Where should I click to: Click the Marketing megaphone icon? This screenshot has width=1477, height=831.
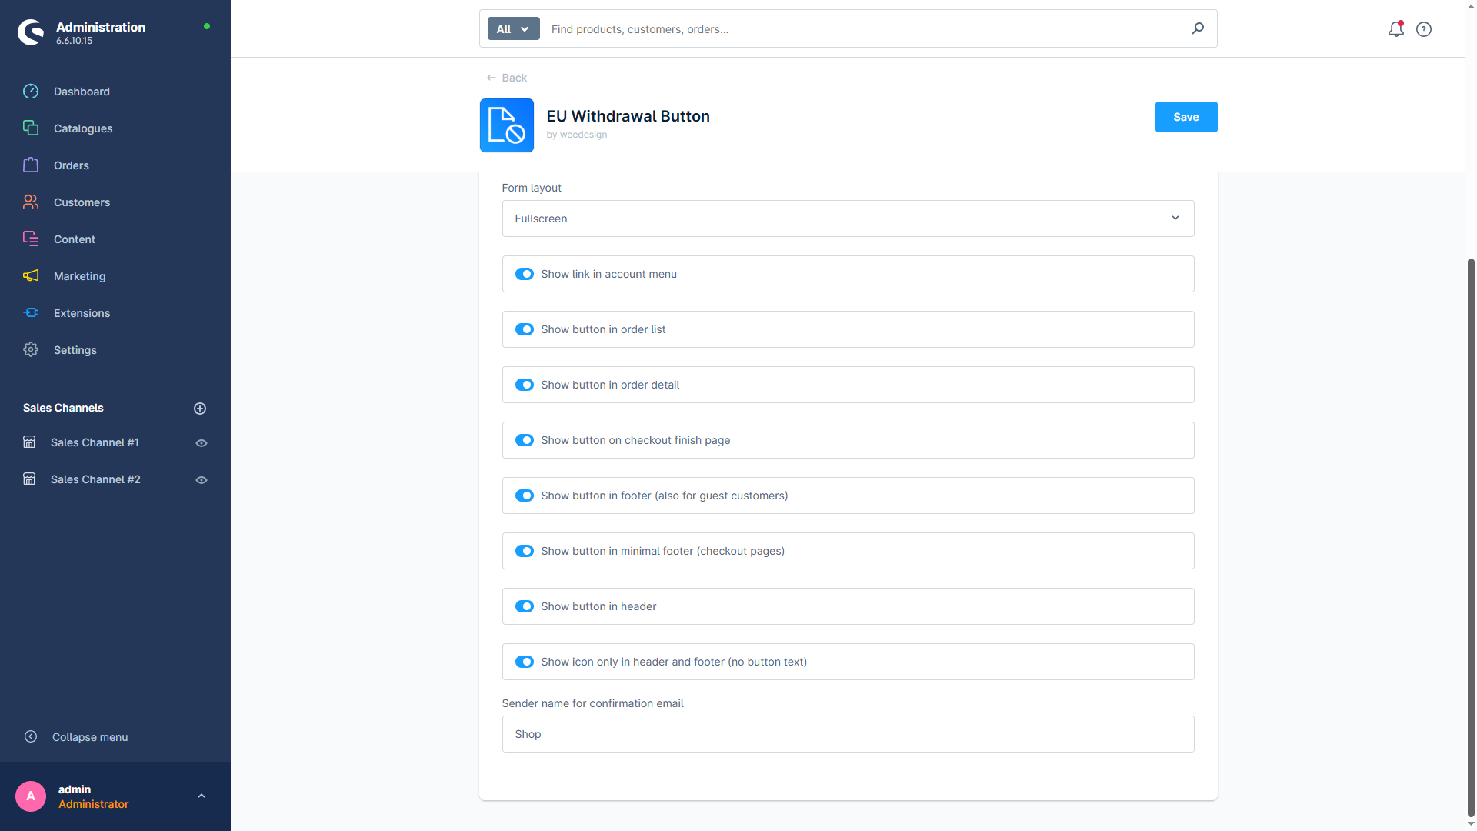[x=31, y=276]
